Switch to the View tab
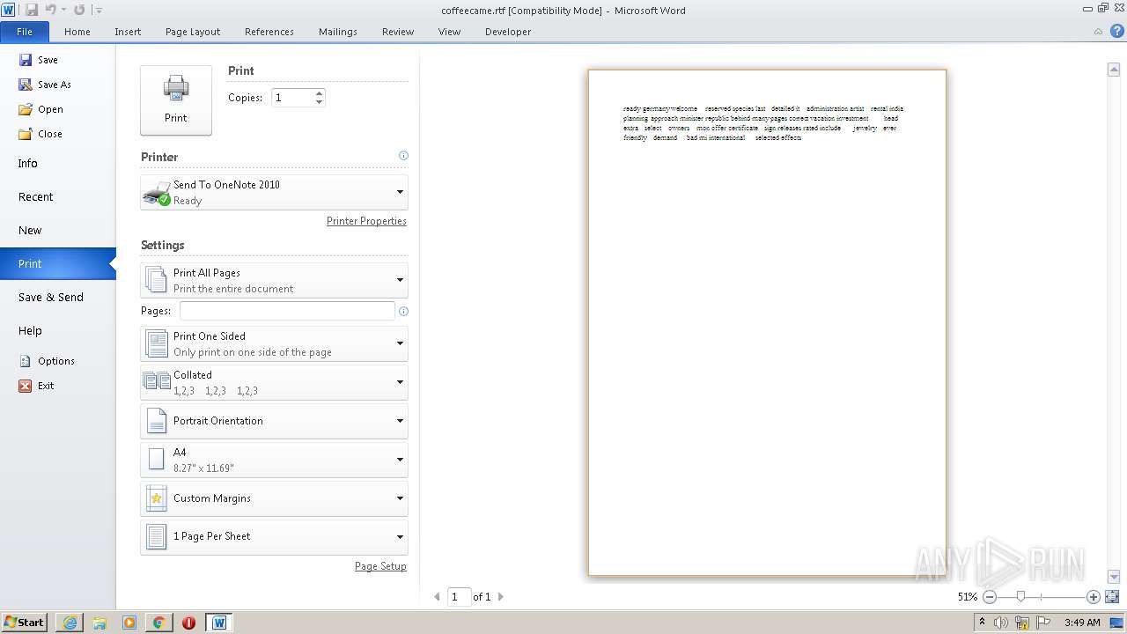The height and width of the screenshot is (634, 1127). coord(449,32)
